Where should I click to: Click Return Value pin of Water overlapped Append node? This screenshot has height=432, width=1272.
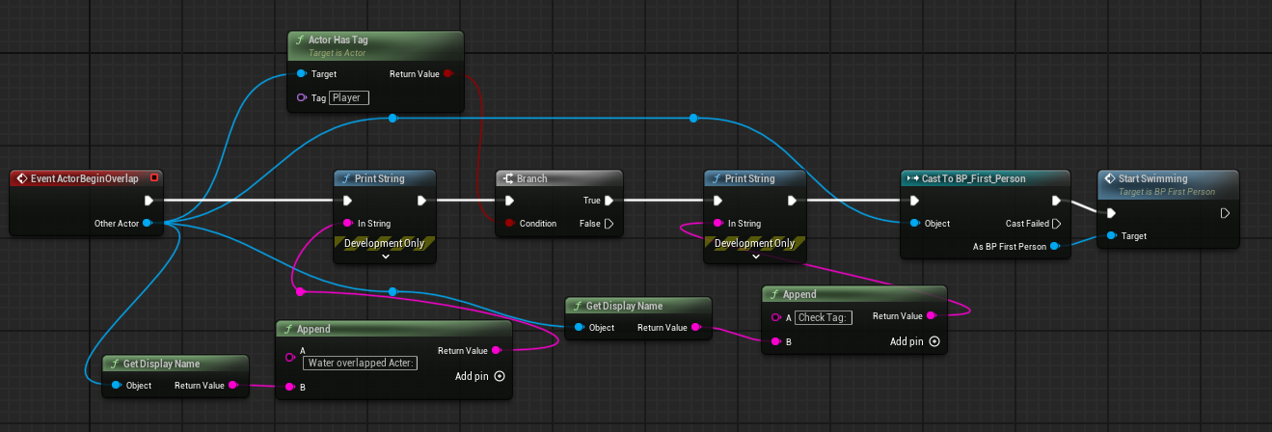(496, 350)
